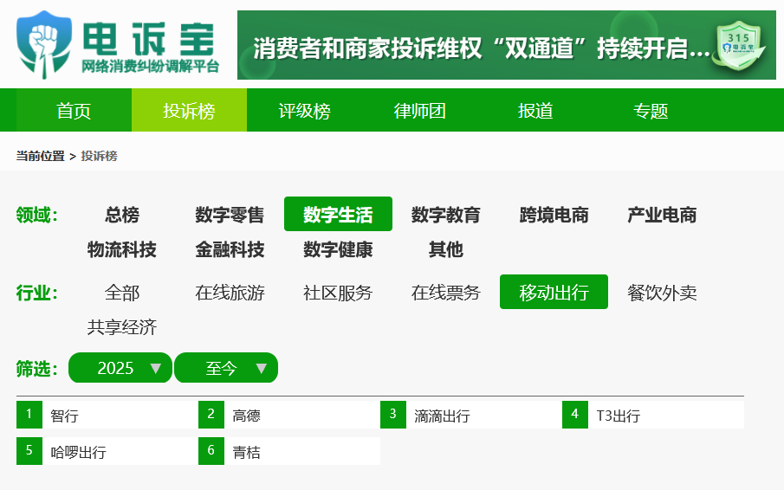Screen dimensions: 784x490
Task: Open rank 3 entry 滴滴出行
Action: pyautogui.click(x=471, y=415)
